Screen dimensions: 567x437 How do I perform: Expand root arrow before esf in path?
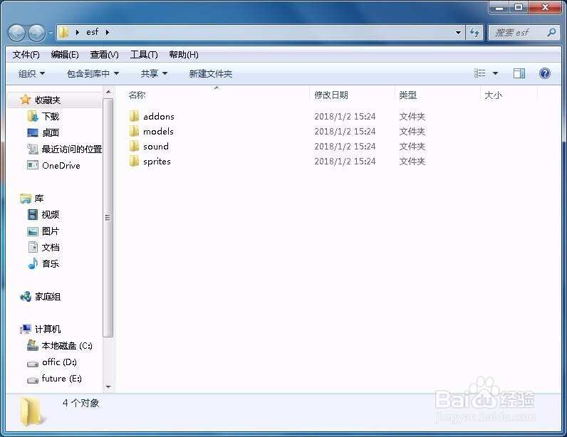[x=78, y=32]
